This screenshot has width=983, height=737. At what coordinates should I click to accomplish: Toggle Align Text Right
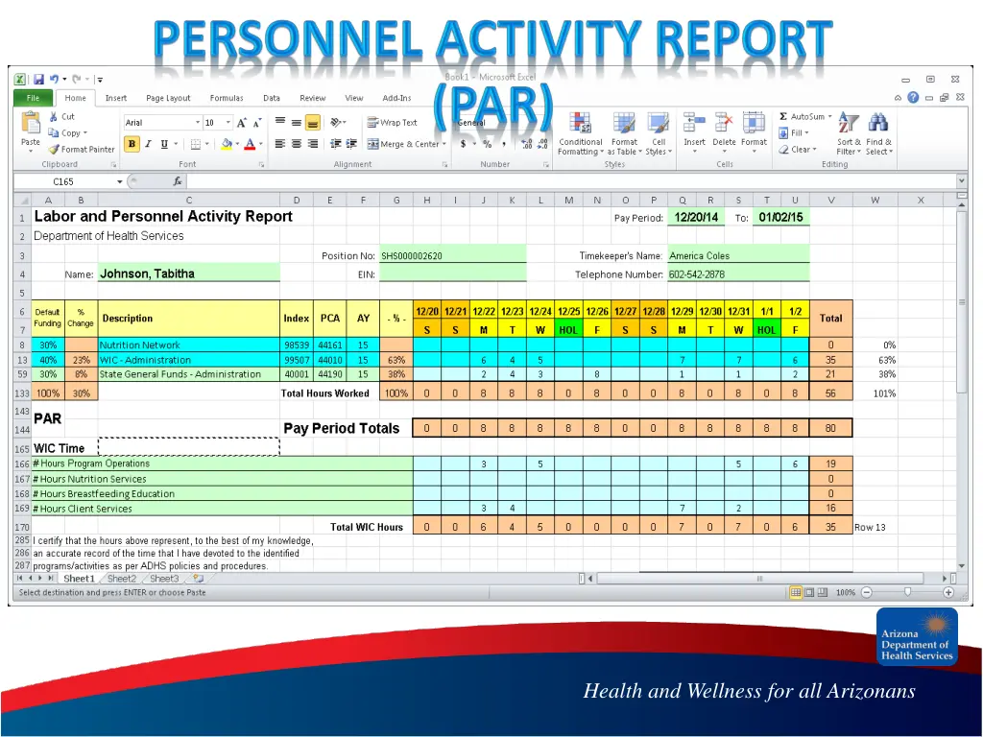(x=313, y=144)
